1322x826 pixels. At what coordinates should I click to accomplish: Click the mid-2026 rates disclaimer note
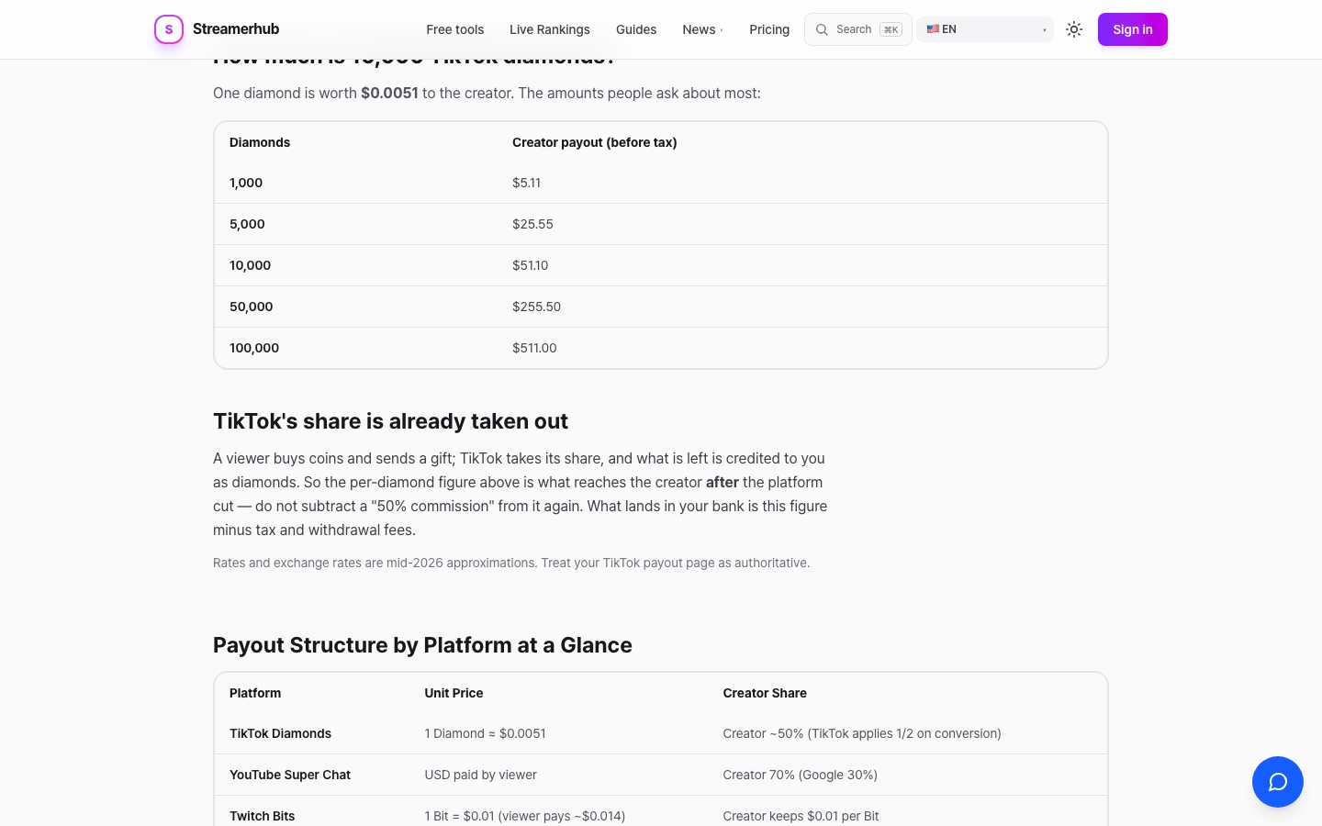(511, 563)
